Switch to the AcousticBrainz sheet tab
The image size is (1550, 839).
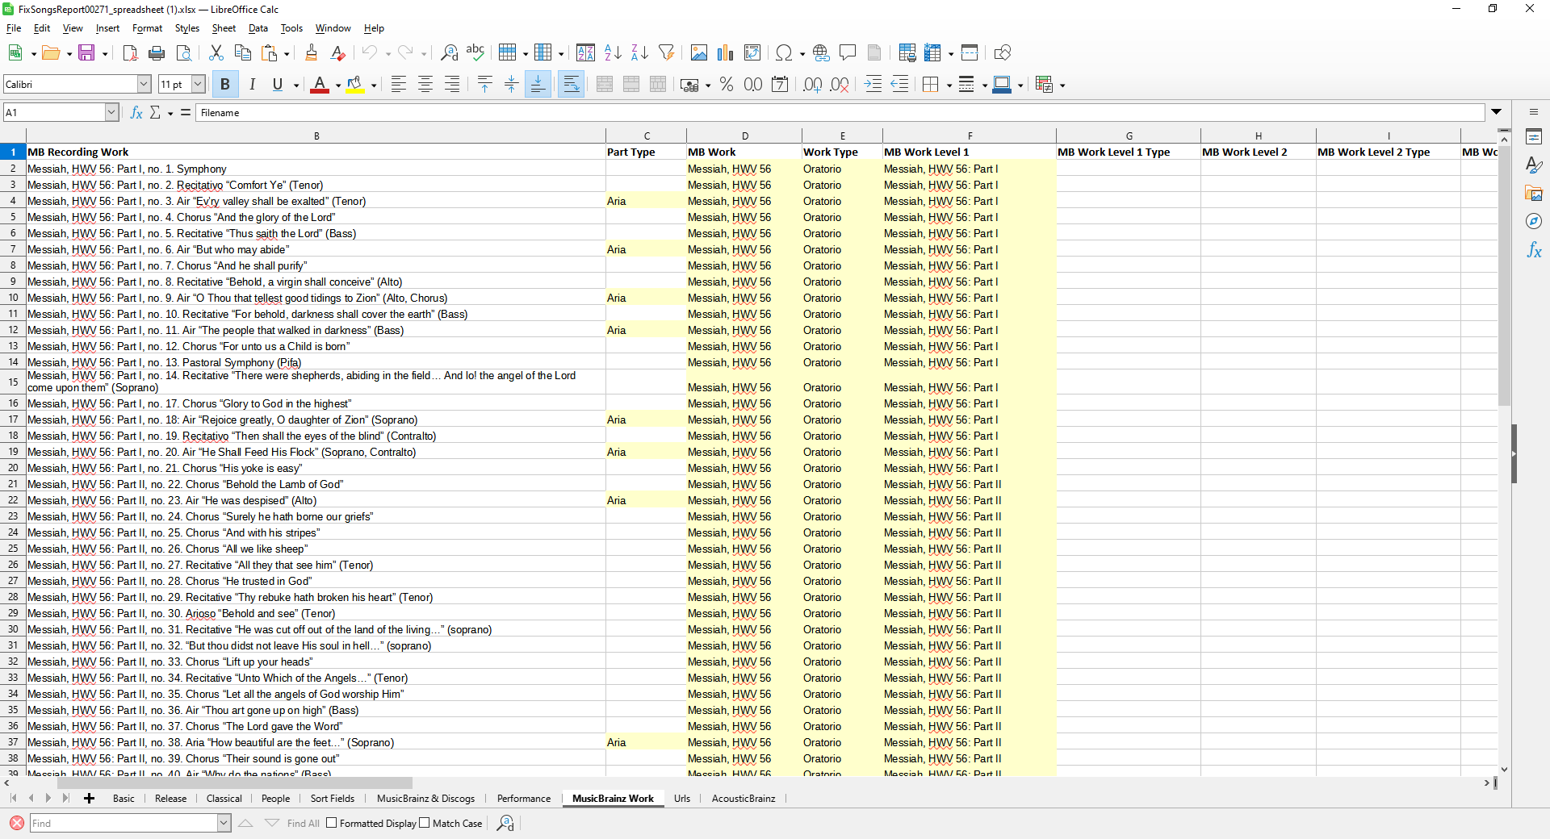click(x=743, y=799)
